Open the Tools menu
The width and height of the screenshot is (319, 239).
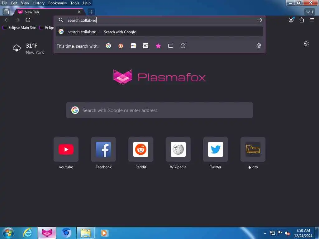pyautogui.click(x=75, y=3)
